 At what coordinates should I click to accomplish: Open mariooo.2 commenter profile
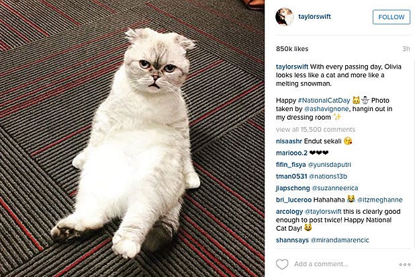(291, 153)
